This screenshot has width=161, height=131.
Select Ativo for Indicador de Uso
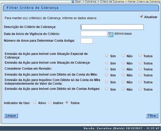(35, 103)
